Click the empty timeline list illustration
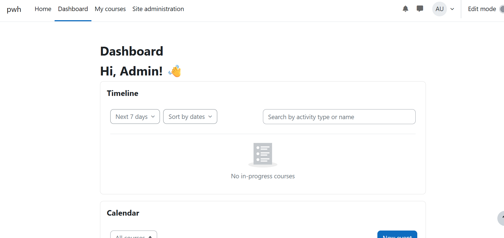The image size is (504, 238). click(263, 155)
